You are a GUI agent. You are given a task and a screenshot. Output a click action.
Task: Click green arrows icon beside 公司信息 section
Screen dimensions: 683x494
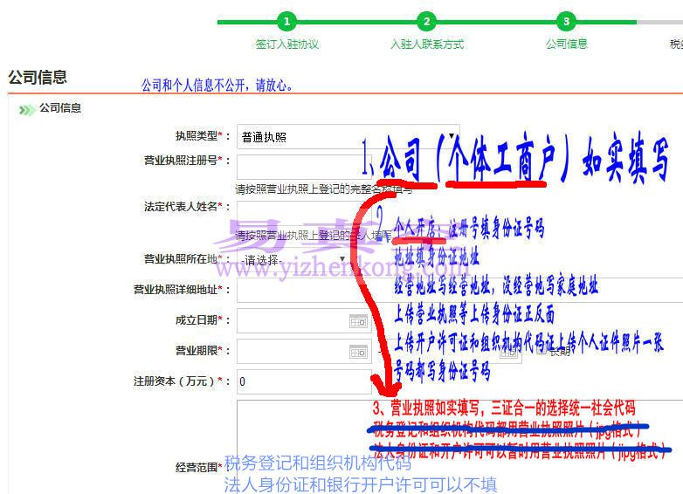pyautogui.click(x=26, y=109)
